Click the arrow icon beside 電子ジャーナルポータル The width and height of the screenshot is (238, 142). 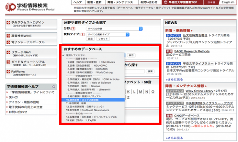[8, 42]
